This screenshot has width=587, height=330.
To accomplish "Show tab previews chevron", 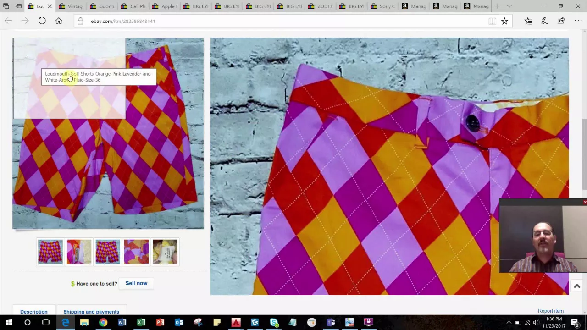I will [509, 6].
